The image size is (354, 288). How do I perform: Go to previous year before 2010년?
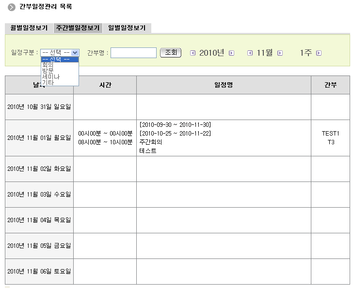[x=193, y=53]
